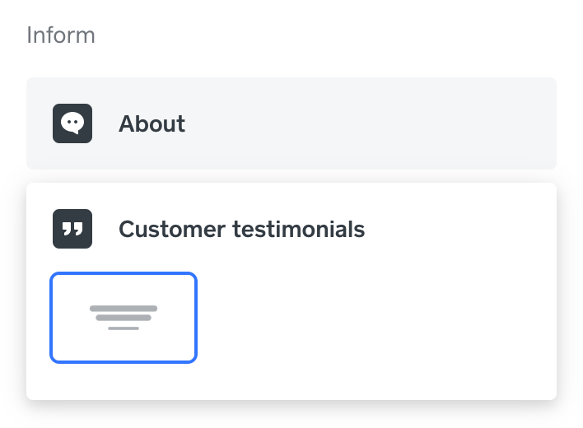
Task: Click the Inform category heading
Action: 61,35
